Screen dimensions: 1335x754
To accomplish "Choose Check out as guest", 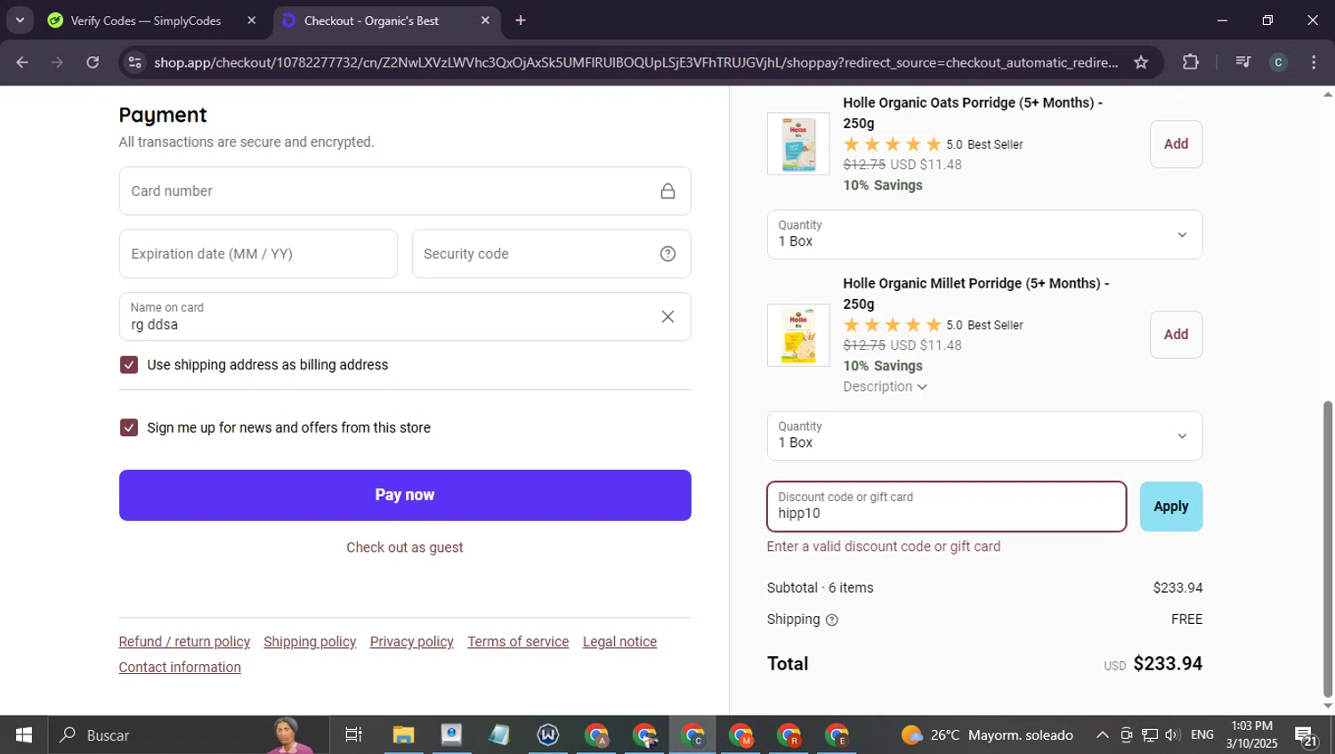I will pos(405,547).
